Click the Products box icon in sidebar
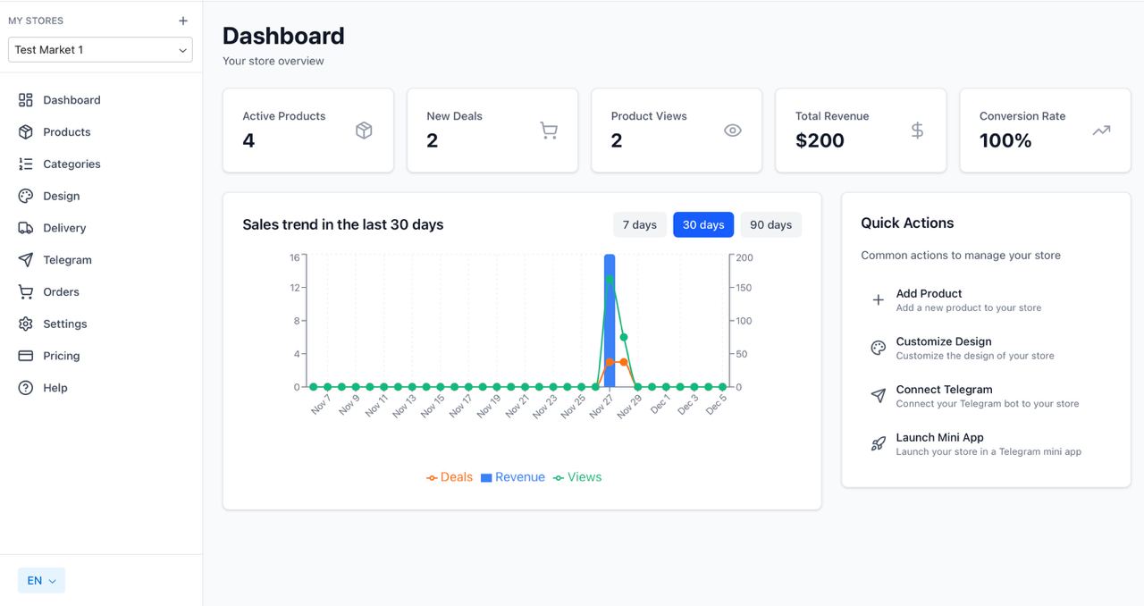The image size is (1144, 606). click(x=26, y=132)
